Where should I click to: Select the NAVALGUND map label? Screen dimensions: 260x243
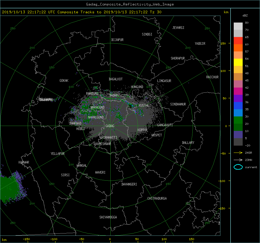(x=96, y=117)
